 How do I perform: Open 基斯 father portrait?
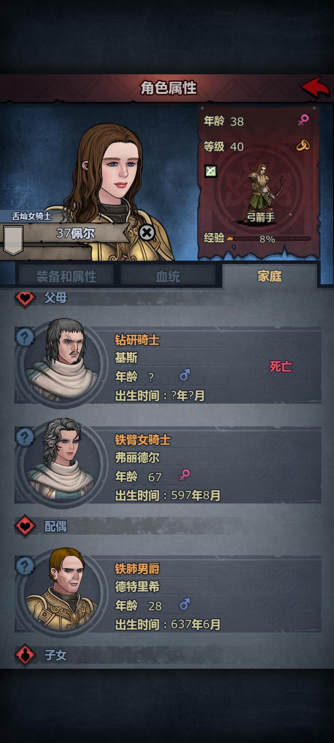pos(62,362)
